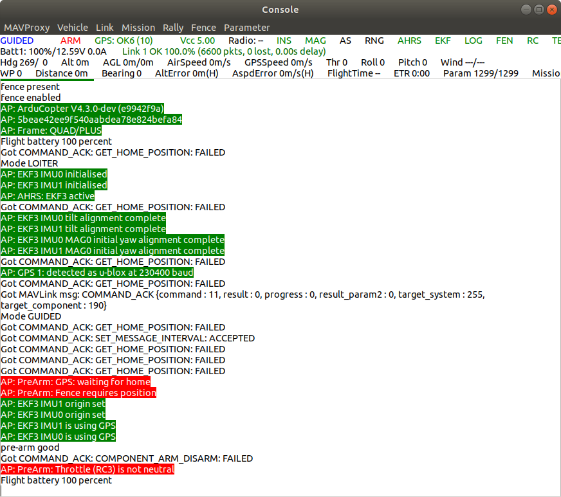
Task: Select the PreArm Throttle warning message line
Action: 87,469
